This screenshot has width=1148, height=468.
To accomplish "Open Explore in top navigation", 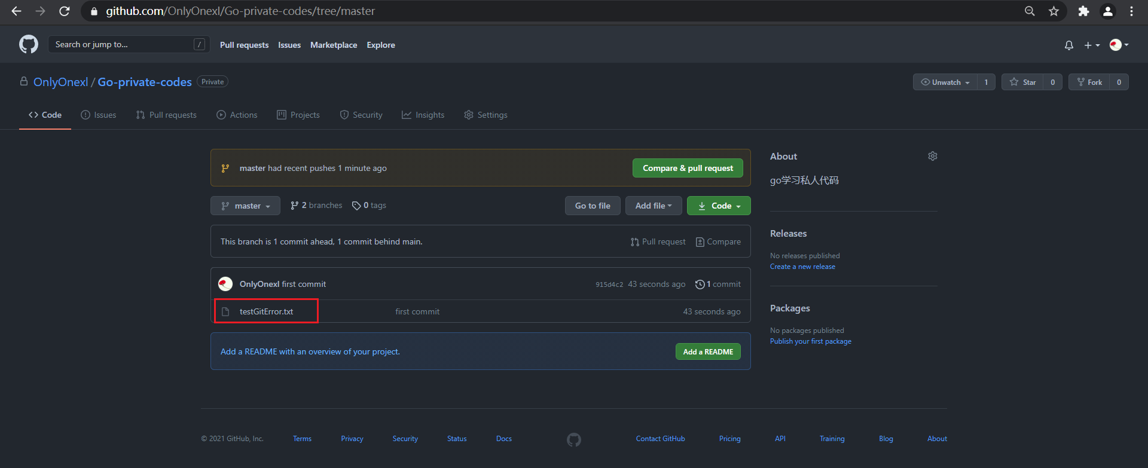I will point(381,45).
